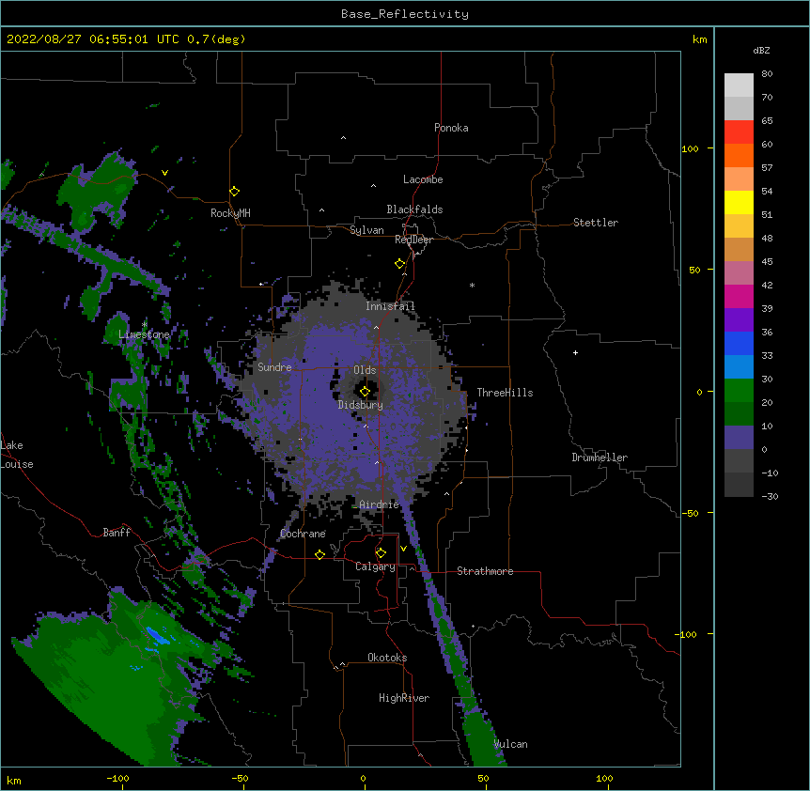Click the 100 tick on the right axis
Viewport: 810px width, 791px height.
coord(690,148)
